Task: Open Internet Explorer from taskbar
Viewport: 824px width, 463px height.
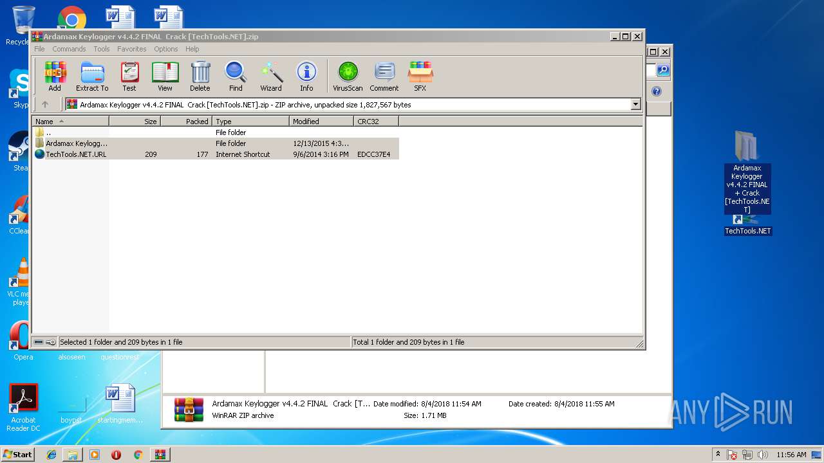Action: 51,455
